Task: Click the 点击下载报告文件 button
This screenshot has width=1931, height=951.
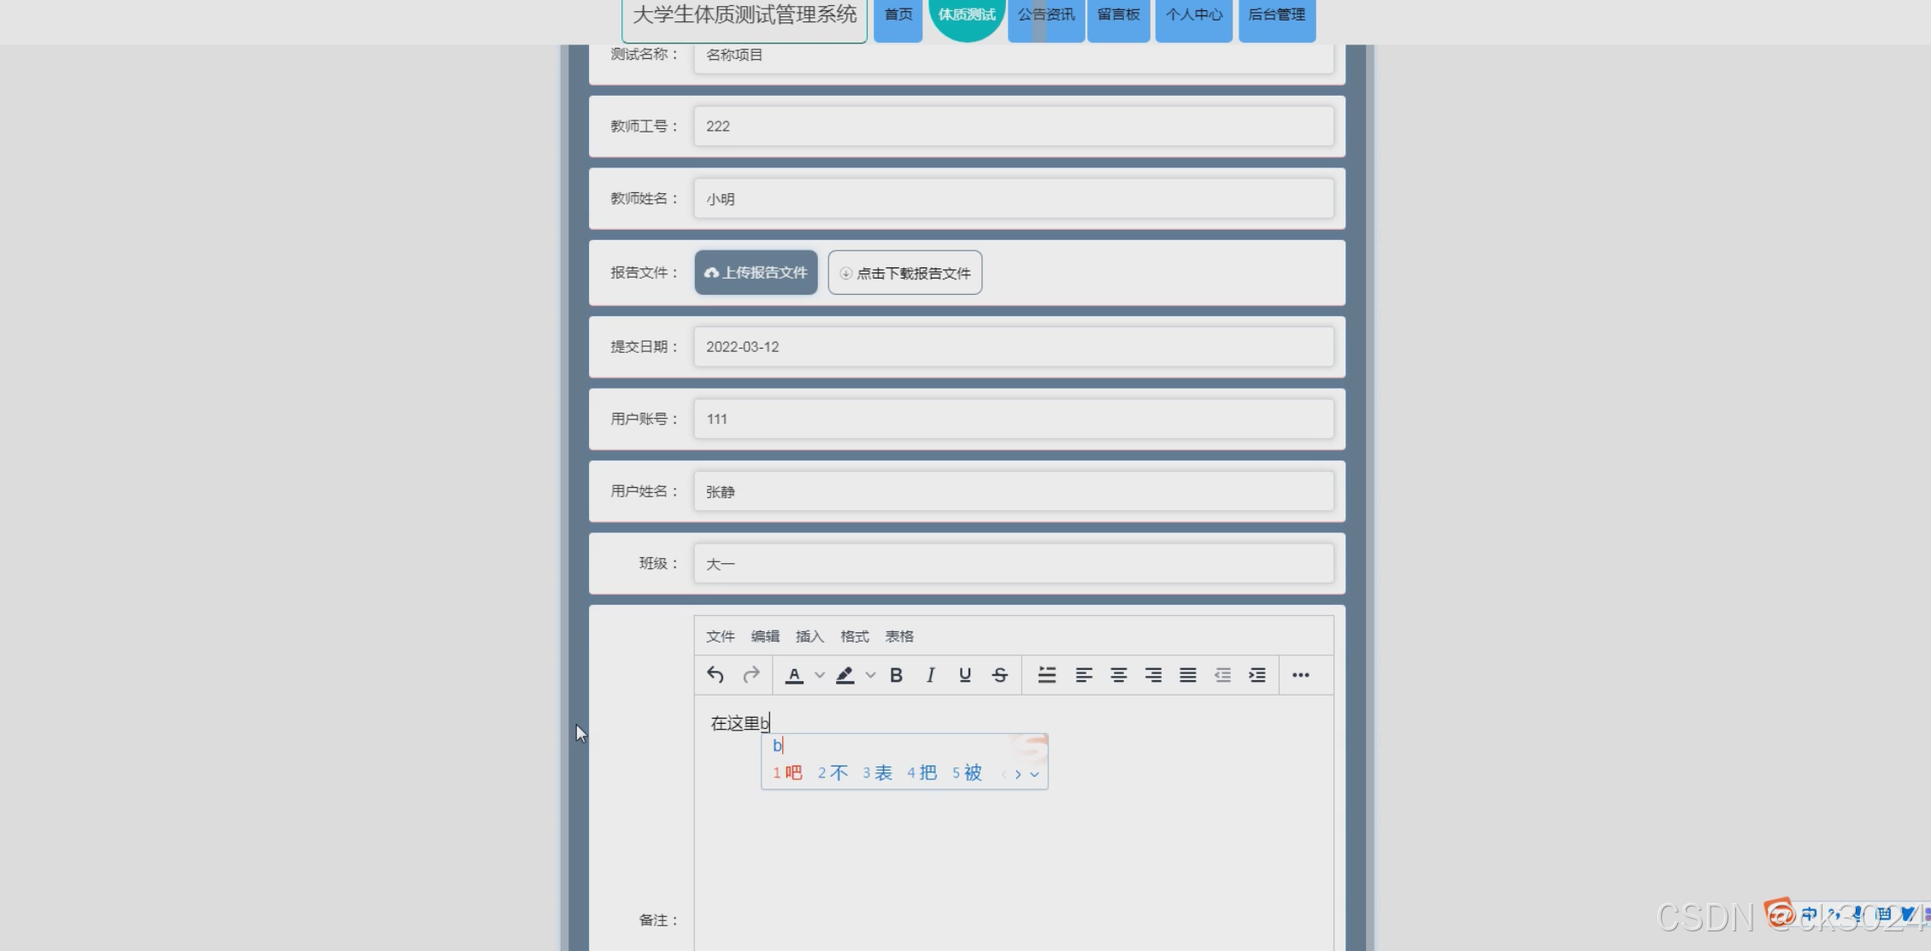Action: 904,273
